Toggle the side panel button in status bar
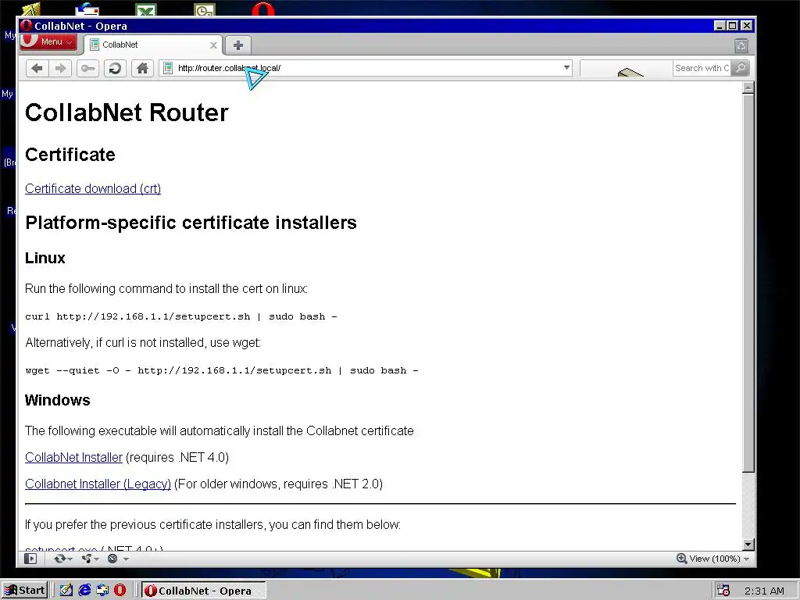 (x=30, y=559)
